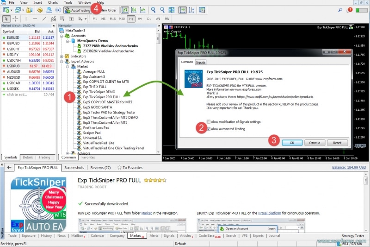Select the vertical line drawing tool

coord(26,19)
